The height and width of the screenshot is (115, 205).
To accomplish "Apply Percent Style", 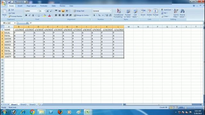I will (x=99, y=15).
